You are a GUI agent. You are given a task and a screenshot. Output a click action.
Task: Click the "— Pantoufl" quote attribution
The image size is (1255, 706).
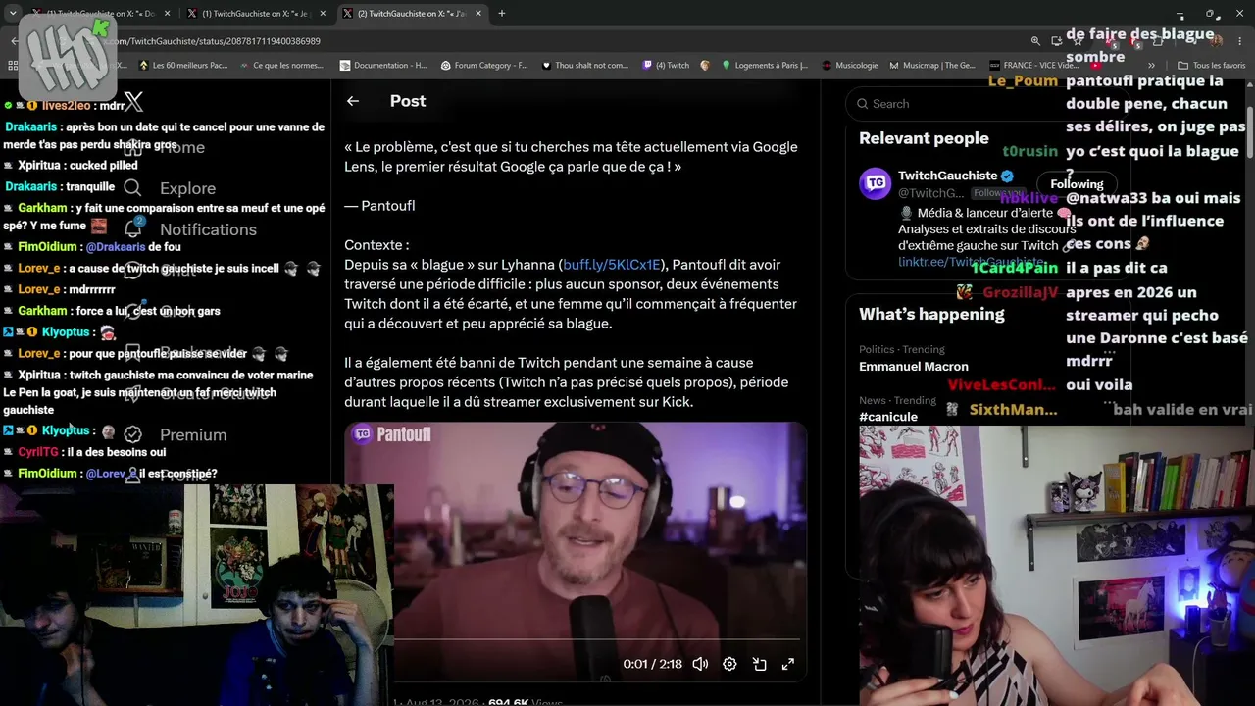pyautogui.click(x=379, y=206)
